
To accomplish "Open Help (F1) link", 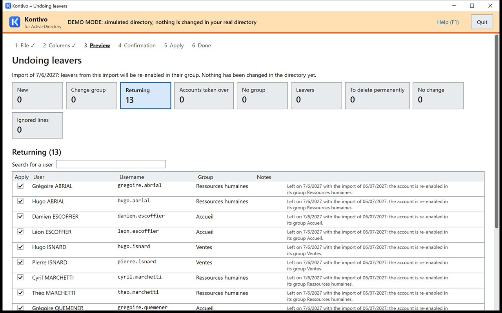I will pos(448,22).
